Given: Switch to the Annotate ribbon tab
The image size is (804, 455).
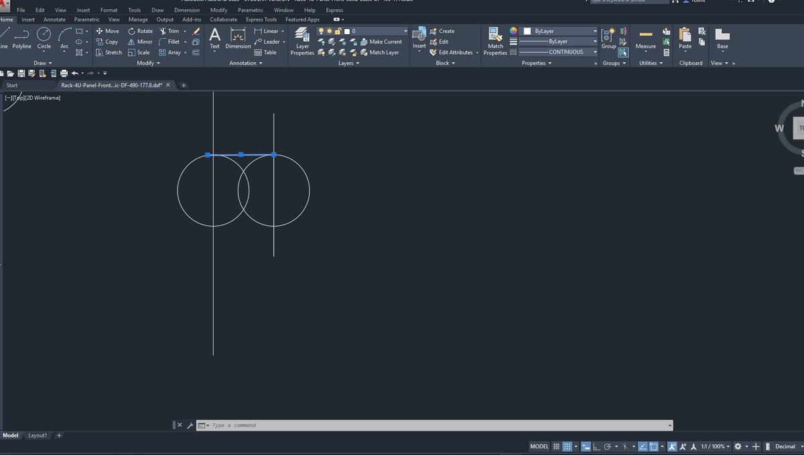Looking at the screenshot, I should click(x=54, y=19).
